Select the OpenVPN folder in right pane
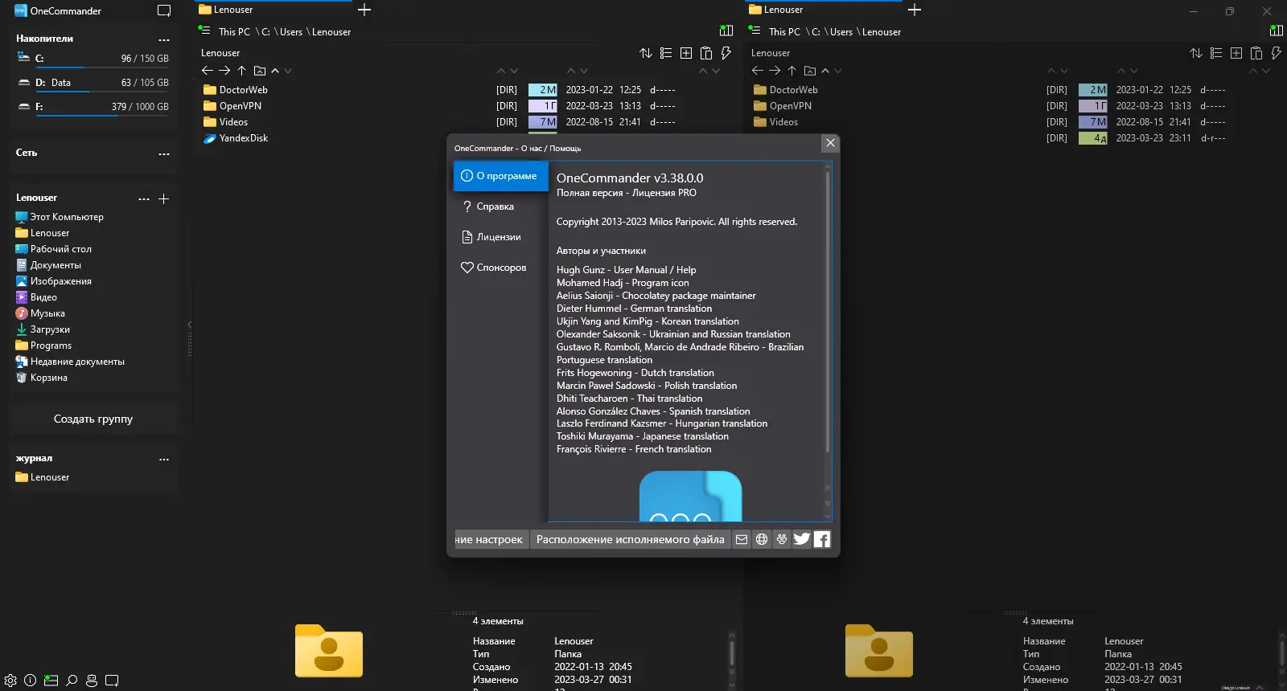The width and height of the screenshot is (1287, 691). [790, 106]
